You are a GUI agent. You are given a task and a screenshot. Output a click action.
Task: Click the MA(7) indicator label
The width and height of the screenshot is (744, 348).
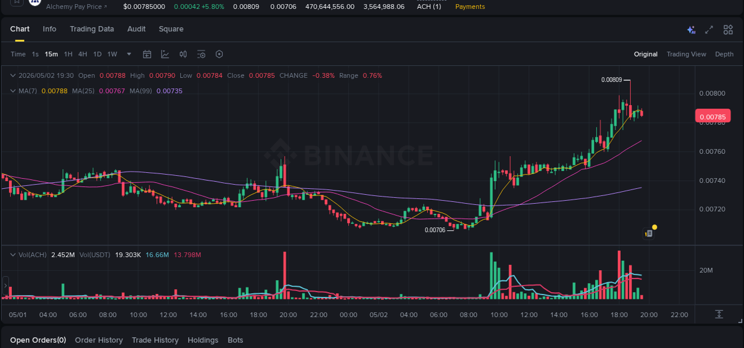(27, 91)
